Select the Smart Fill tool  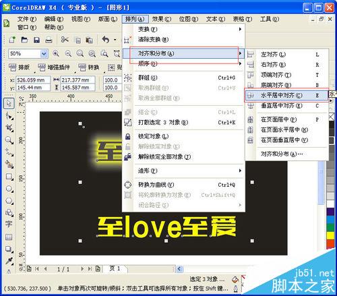9,165
